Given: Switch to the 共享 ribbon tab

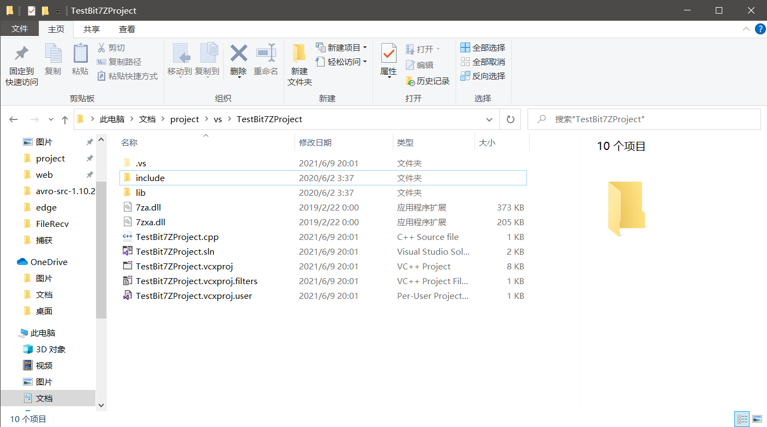Looking at the screenshot, I should (92, 29).
